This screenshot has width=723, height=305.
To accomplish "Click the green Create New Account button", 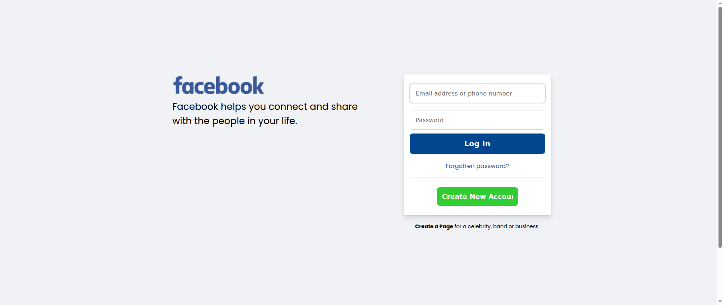I will point(477,196).
